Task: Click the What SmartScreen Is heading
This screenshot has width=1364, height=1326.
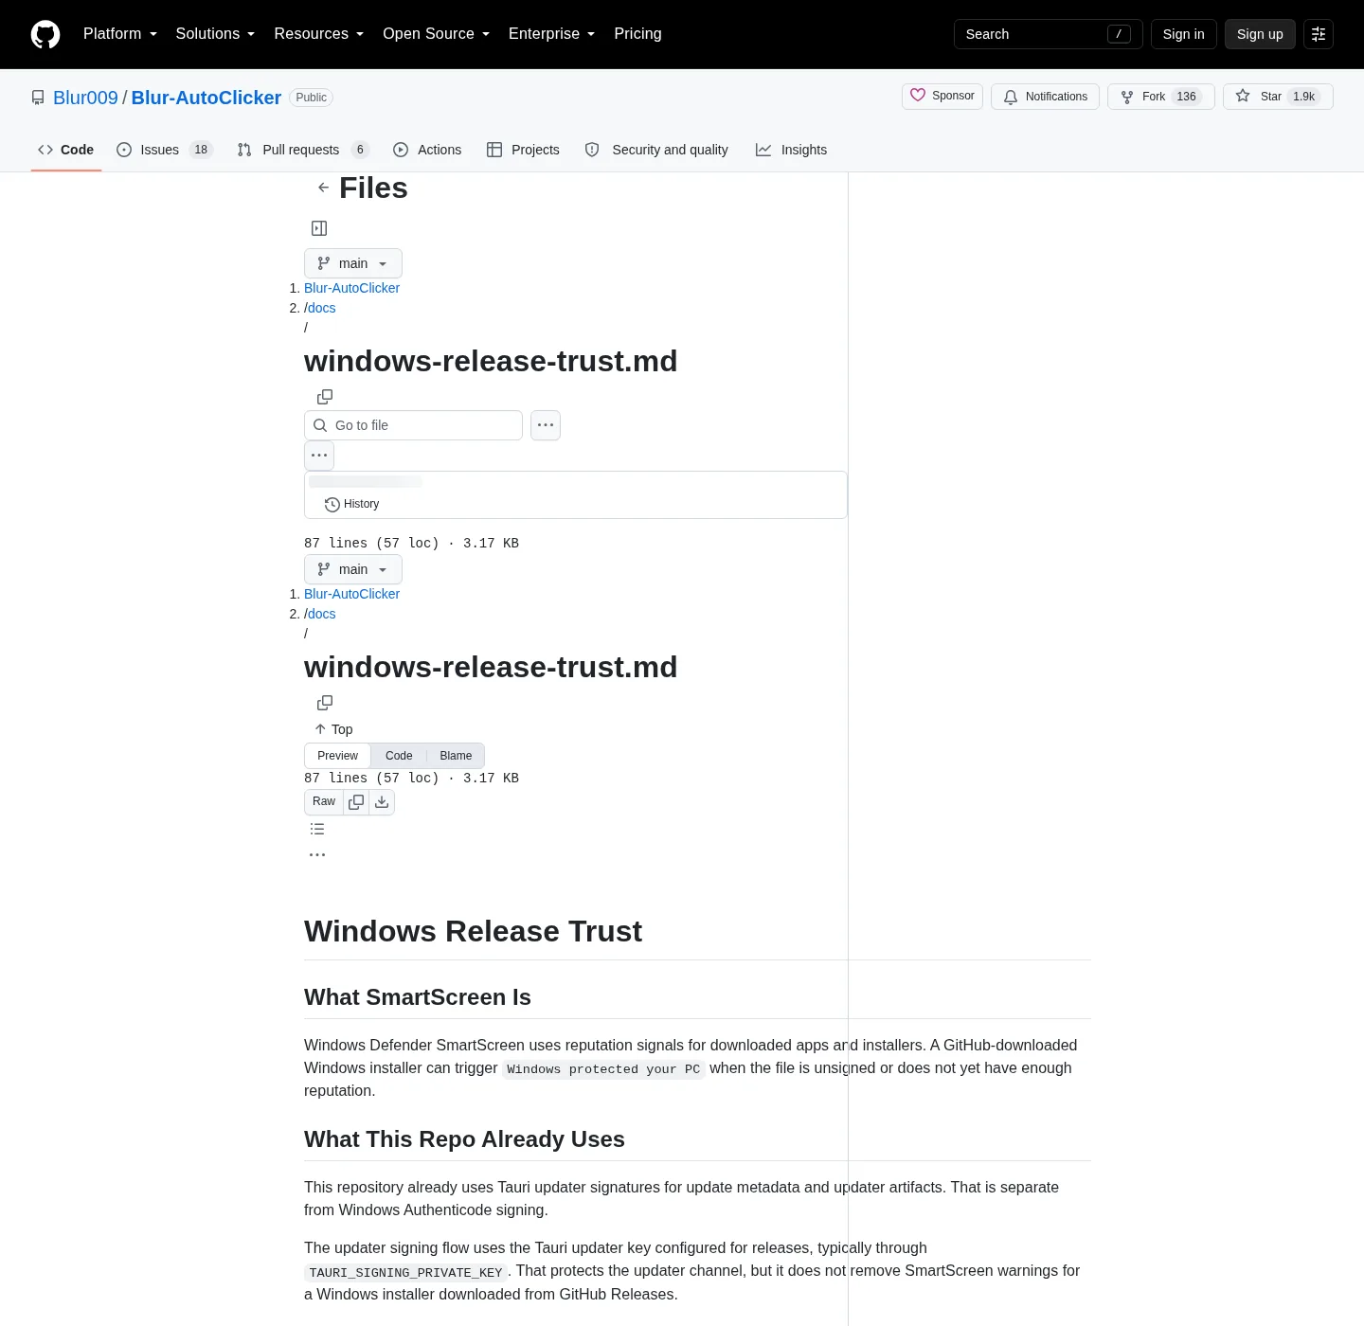Action: tap(417, 997)
